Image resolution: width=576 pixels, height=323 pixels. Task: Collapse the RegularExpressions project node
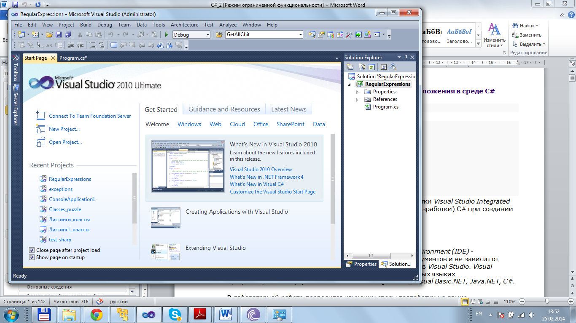tap(350, 85)
